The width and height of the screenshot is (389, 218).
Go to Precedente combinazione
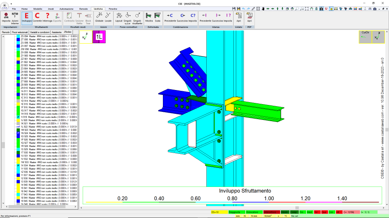[x=170, y=17]
